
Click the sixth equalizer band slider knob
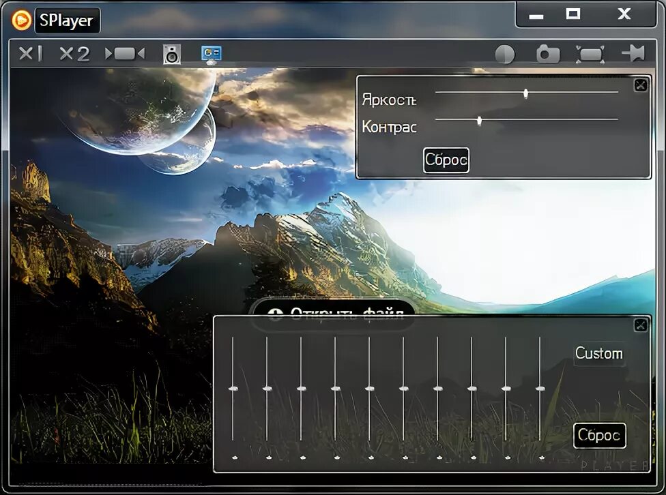coord(403,389)
